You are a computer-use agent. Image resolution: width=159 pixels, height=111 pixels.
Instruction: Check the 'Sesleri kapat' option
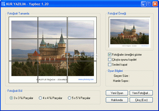109,65
